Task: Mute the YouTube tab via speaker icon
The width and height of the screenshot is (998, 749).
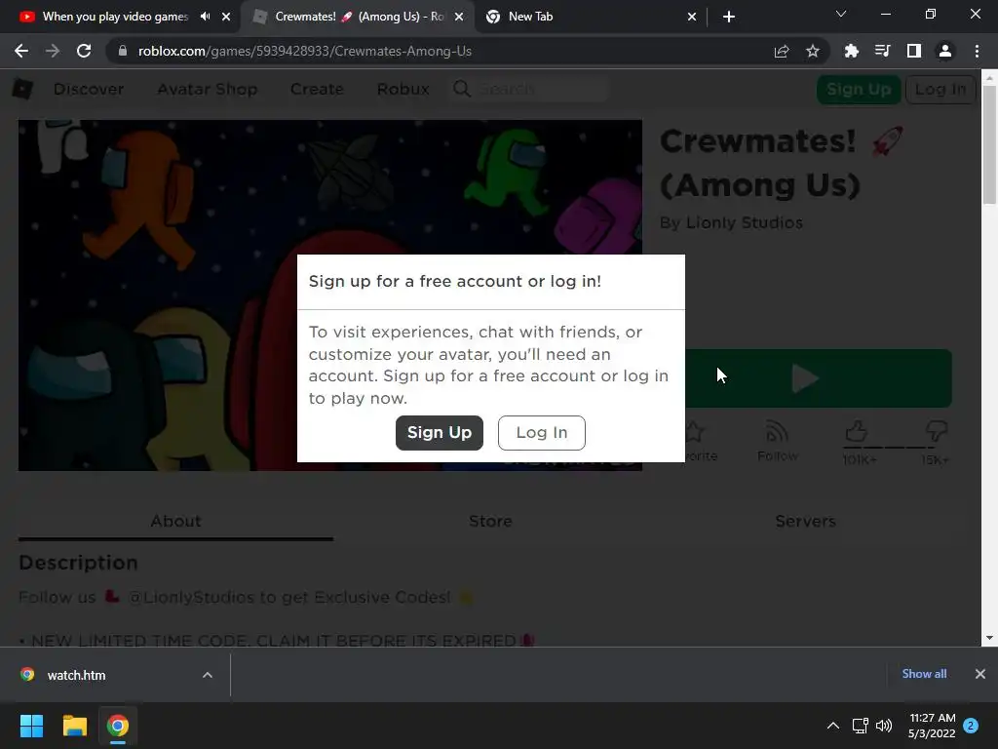Action: point(205,17)
